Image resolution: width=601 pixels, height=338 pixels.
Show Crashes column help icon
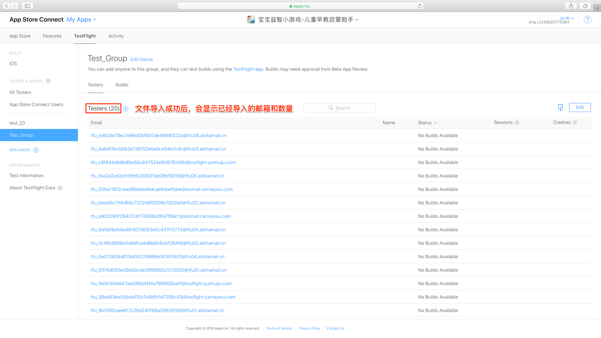(x=575, y=123)
